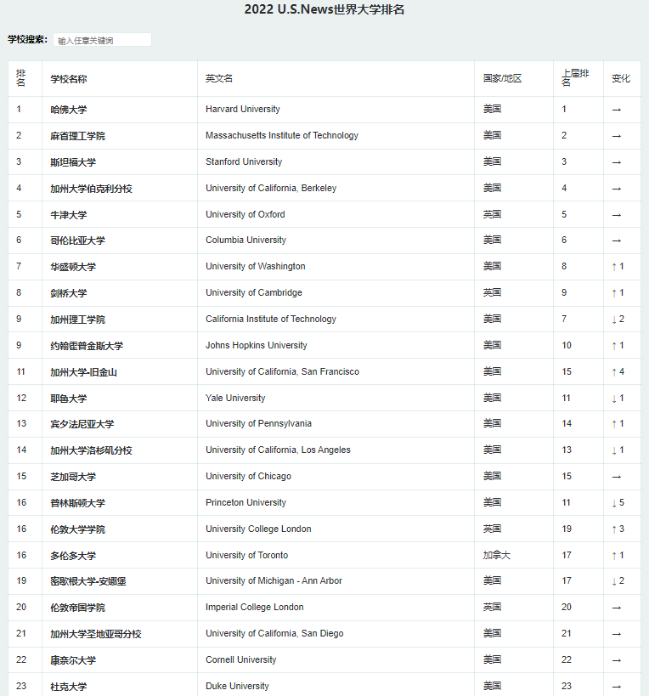Click Johns Hopkins University text
The height and width of the screenshot is (696, 649).
[257, 345]
